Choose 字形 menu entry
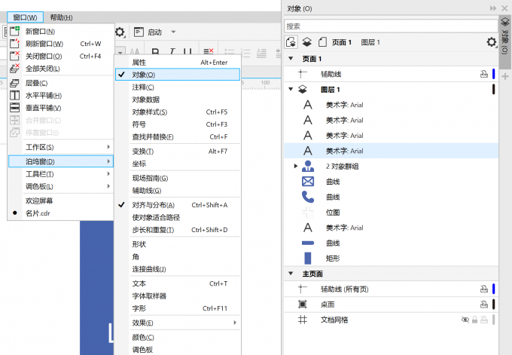Screen dimensions: 512x355 pos(178,308)
